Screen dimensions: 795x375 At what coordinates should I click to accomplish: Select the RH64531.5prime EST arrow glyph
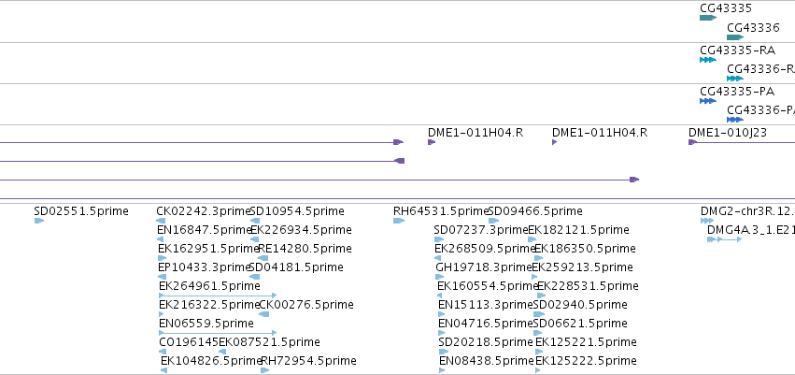point(399,221)
